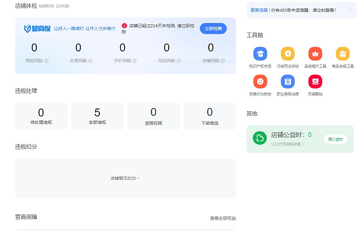Click the green 店铺公益时 heart icon
The image size is (359, 231).
pyautogui.click(x=260, y=138)
